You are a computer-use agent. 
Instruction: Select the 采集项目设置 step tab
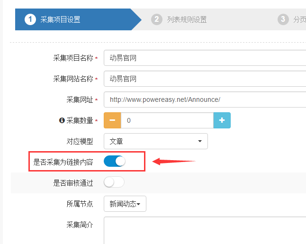60,19
